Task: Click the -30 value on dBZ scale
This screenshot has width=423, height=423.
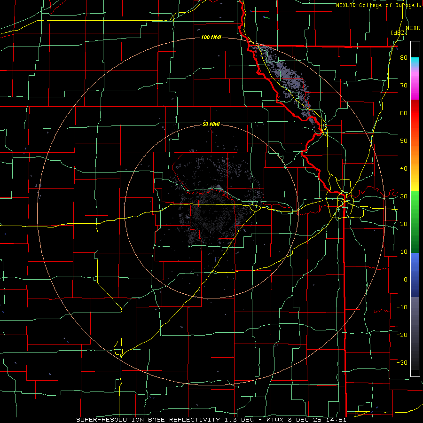Action: point(402,362)
